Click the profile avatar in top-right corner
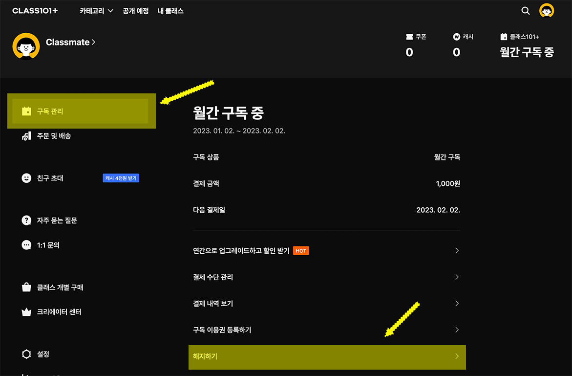Viewport: 572px width, 376px height. [x=547, y=10]
